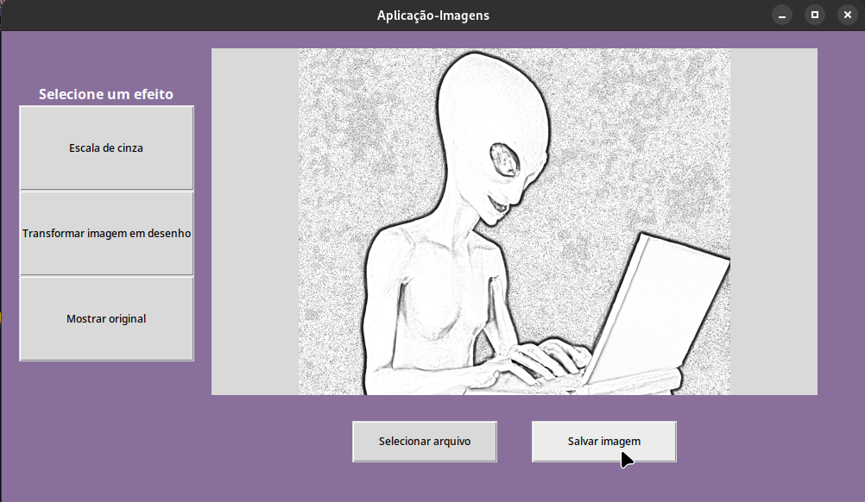The width and height of the screenshot is (865, 502).
Task: Click the maximize window icon
Action: coord(815,15)
